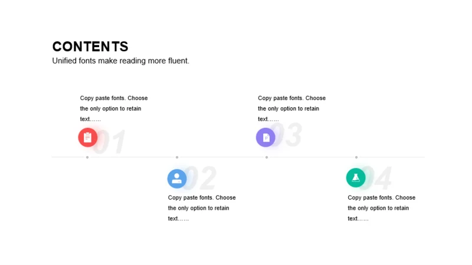The image size is (472, 265).
Task: Select the green lab flask icon
Action: (x=356, y=178)
